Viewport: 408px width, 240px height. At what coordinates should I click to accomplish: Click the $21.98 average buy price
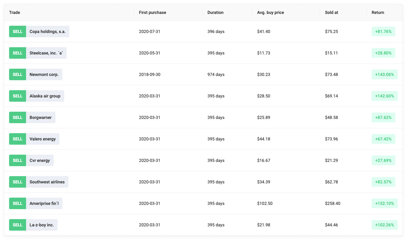click(264, 225)
